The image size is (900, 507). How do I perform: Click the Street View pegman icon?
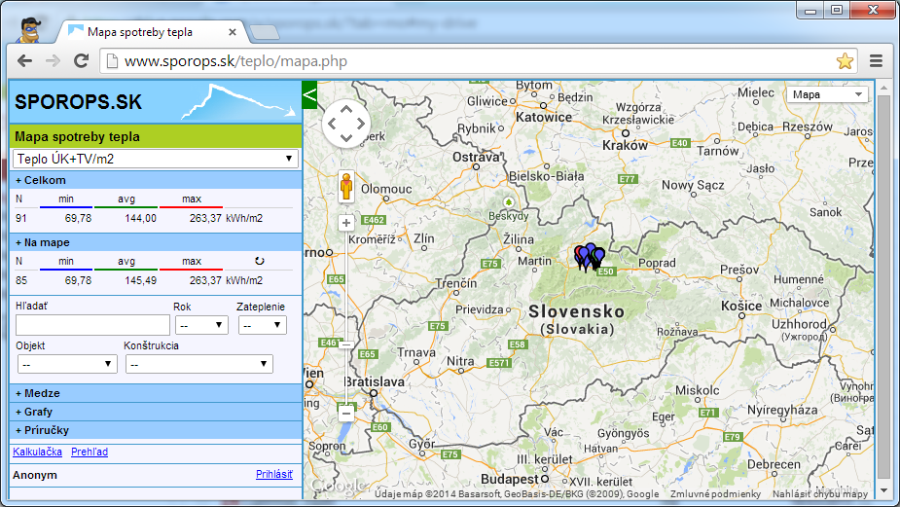click(x=345, y=187)
